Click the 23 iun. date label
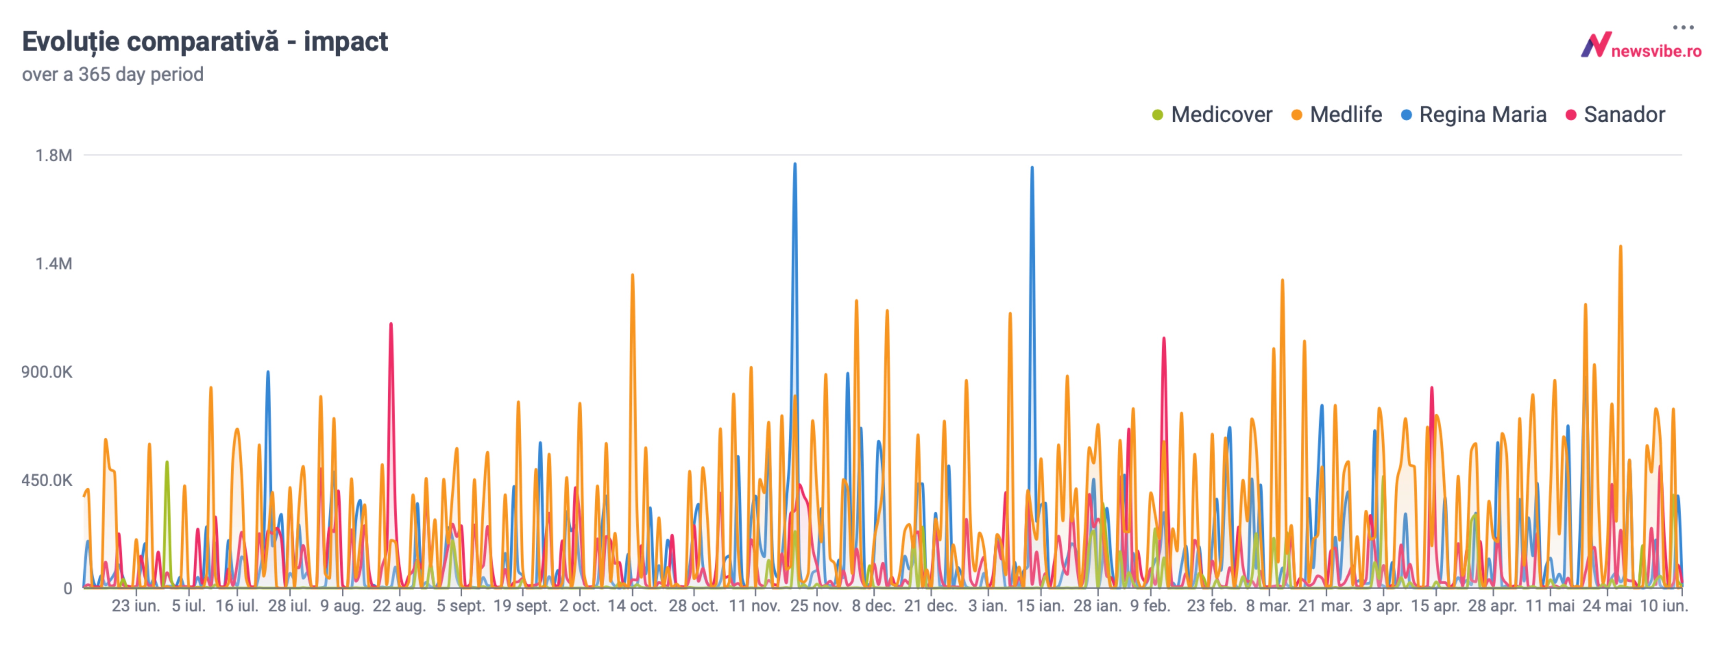This screenshot has width=1711, height=658. coord(136,606)
